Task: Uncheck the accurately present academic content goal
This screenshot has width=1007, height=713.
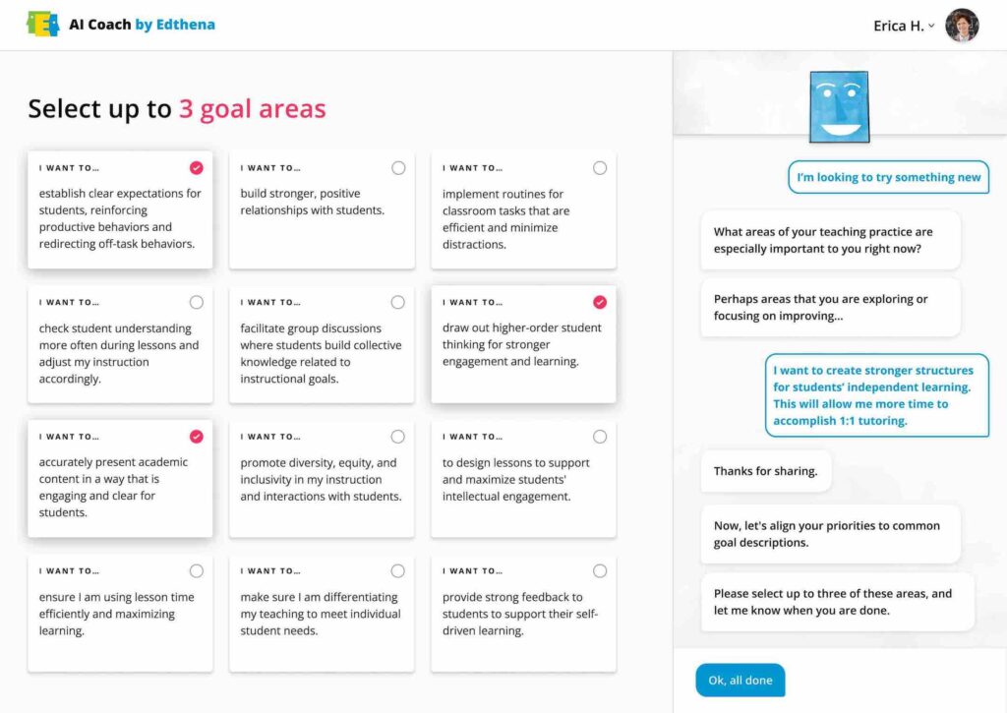Action: (197, 437)
